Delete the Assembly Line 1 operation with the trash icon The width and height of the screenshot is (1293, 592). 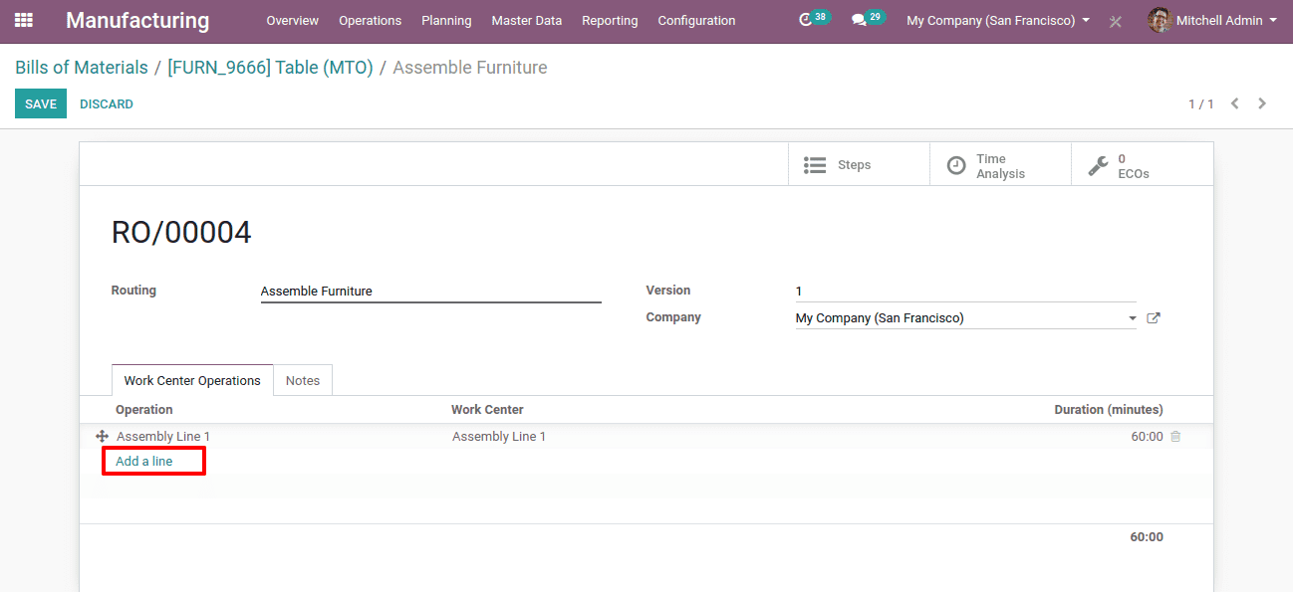click(x=1175, y=436)
